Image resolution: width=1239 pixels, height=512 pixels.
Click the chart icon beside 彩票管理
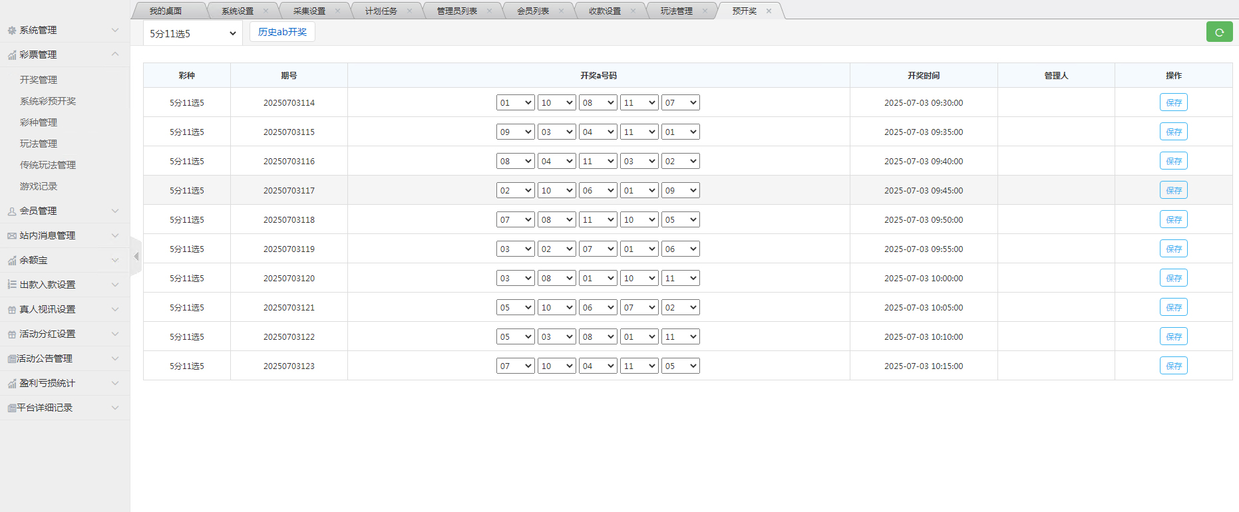point(11,55)
